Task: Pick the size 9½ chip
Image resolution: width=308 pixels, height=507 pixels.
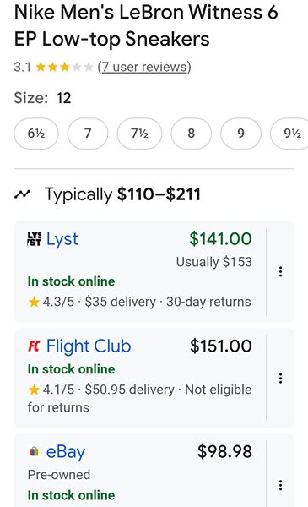Action: pos(289,134)
